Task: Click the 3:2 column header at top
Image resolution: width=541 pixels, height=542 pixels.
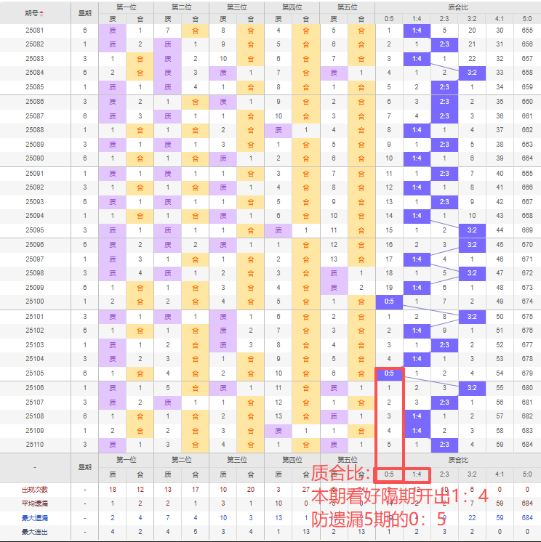Action: tap(472, 18)
